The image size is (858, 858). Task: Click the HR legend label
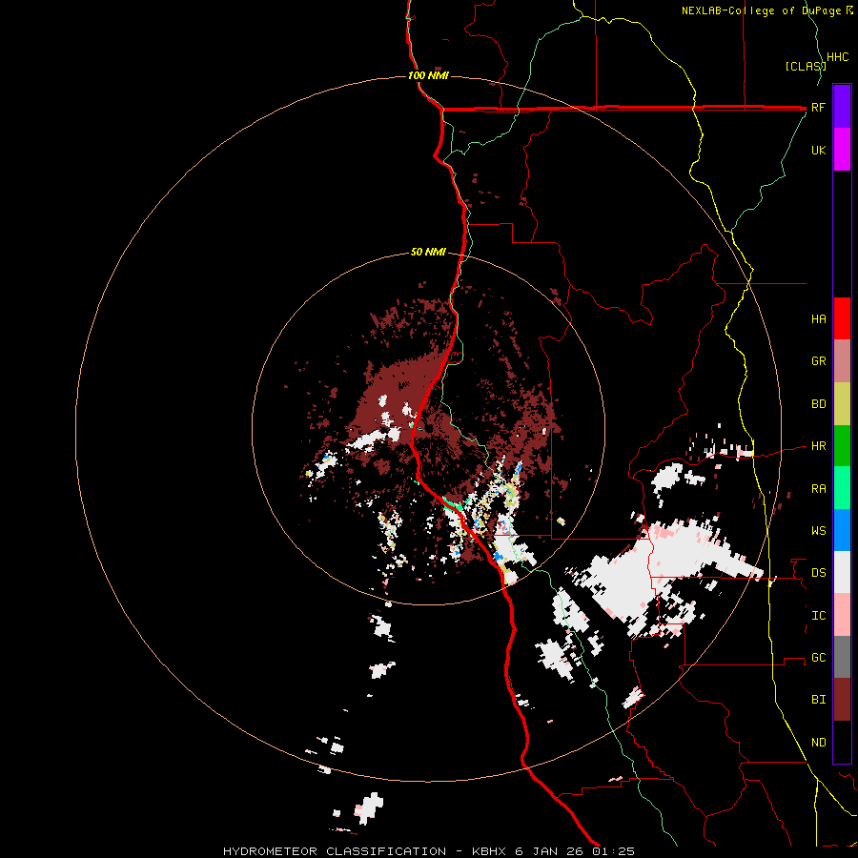pos(818,446)
